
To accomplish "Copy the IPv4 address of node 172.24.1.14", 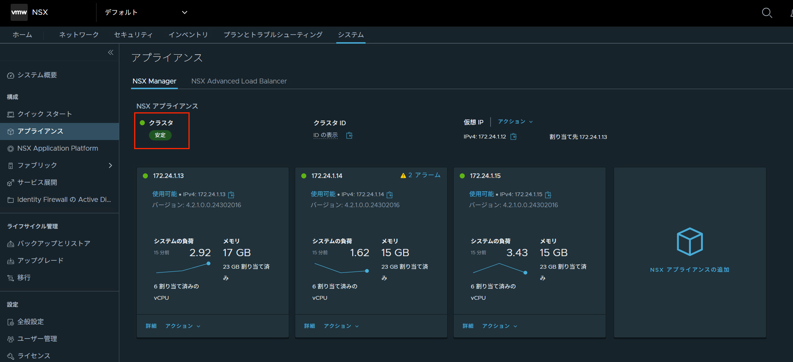I will click(389, 195).
